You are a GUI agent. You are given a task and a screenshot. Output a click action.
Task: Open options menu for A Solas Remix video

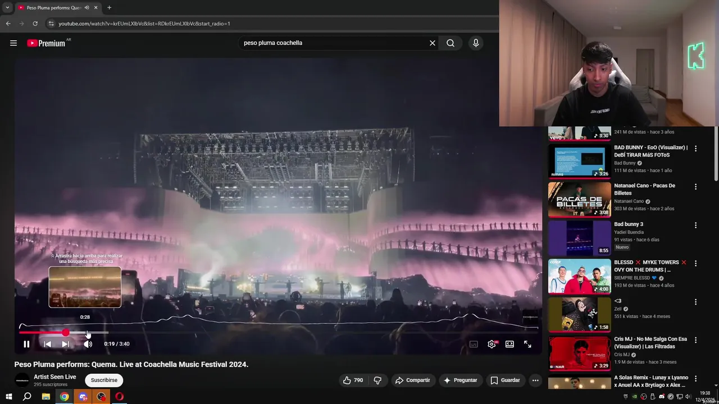(695, 379)
